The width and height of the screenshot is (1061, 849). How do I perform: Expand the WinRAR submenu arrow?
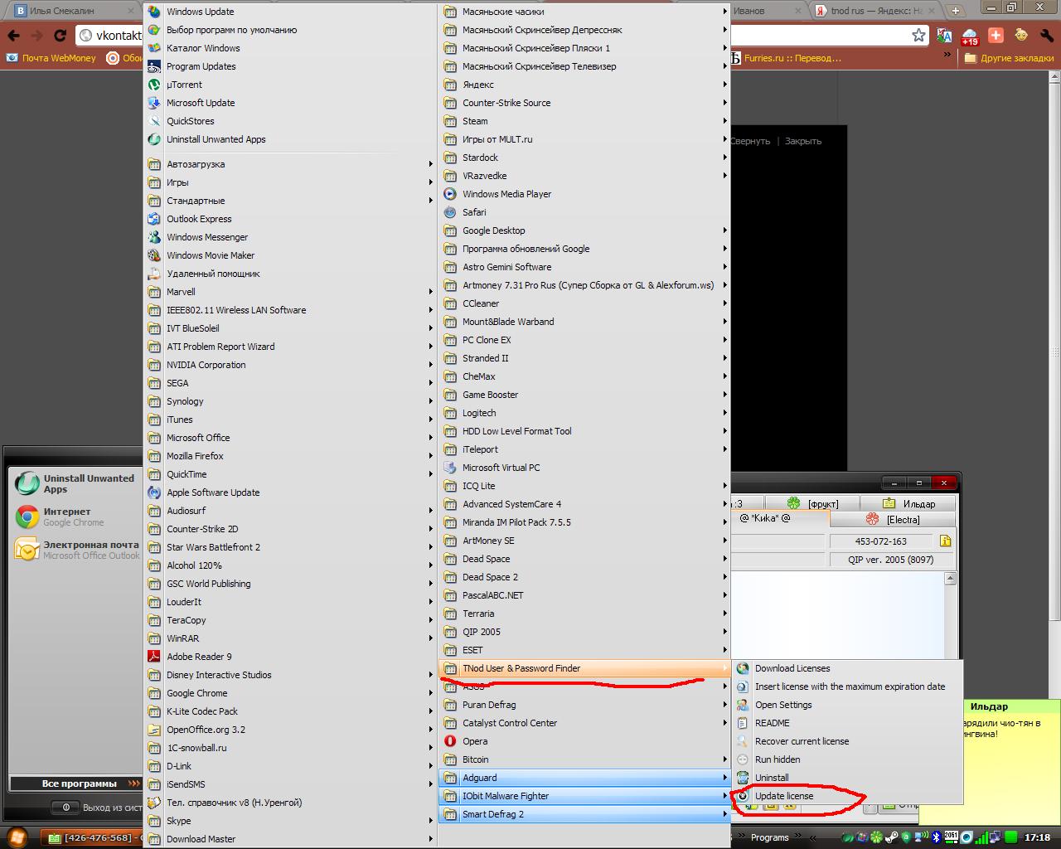(x=430, y=638)
